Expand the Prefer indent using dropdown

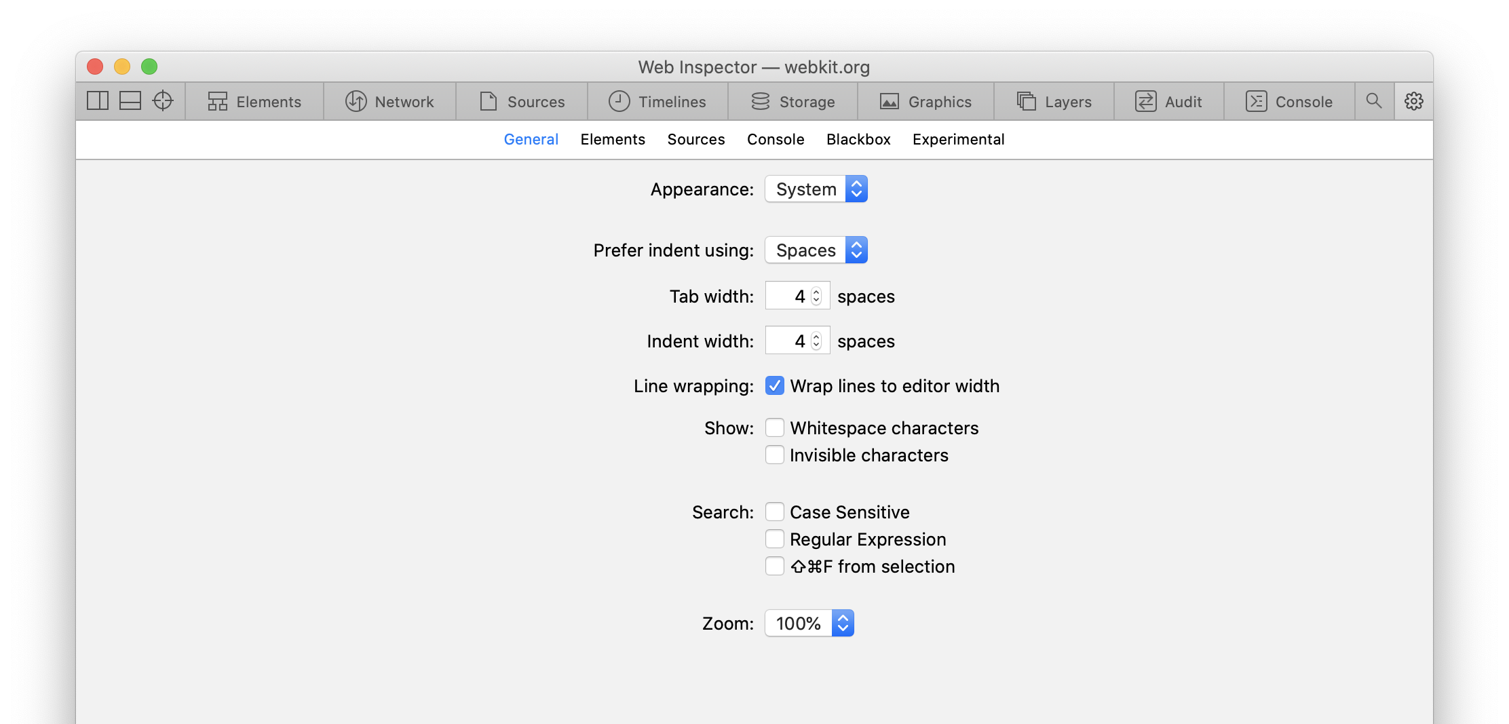pyautogui.click(x=816, y=250)
